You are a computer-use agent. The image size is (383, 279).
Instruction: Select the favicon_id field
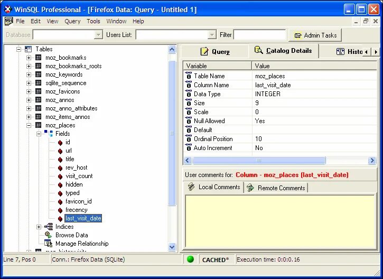click(79, 201)
